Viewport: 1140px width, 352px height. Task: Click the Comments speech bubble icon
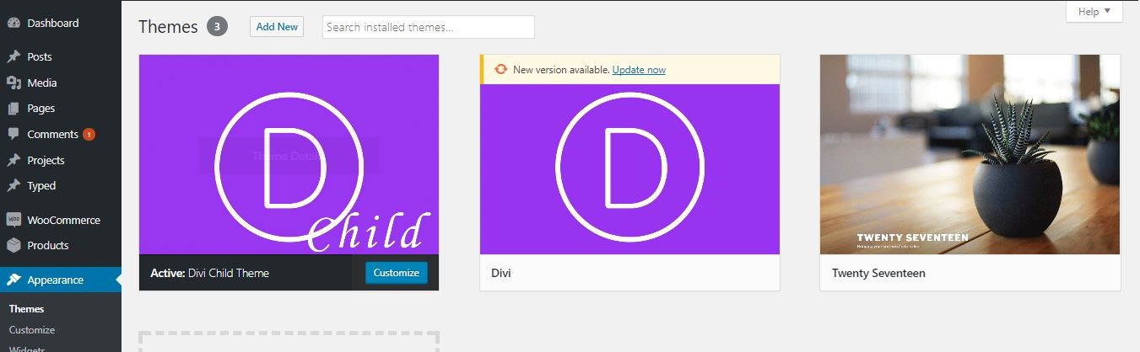tap(14, 134)
